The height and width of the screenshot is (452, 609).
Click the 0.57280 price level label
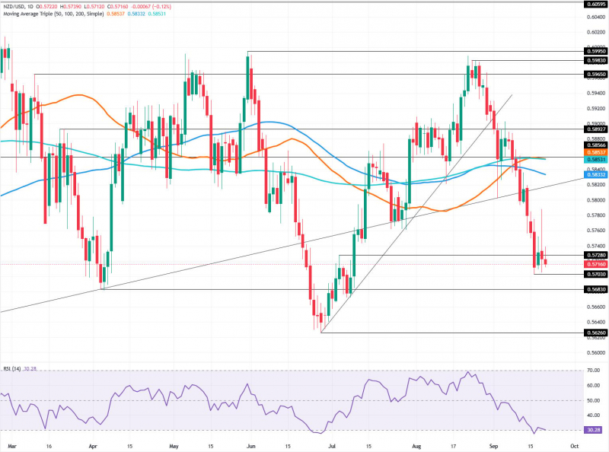pos(595,255)
